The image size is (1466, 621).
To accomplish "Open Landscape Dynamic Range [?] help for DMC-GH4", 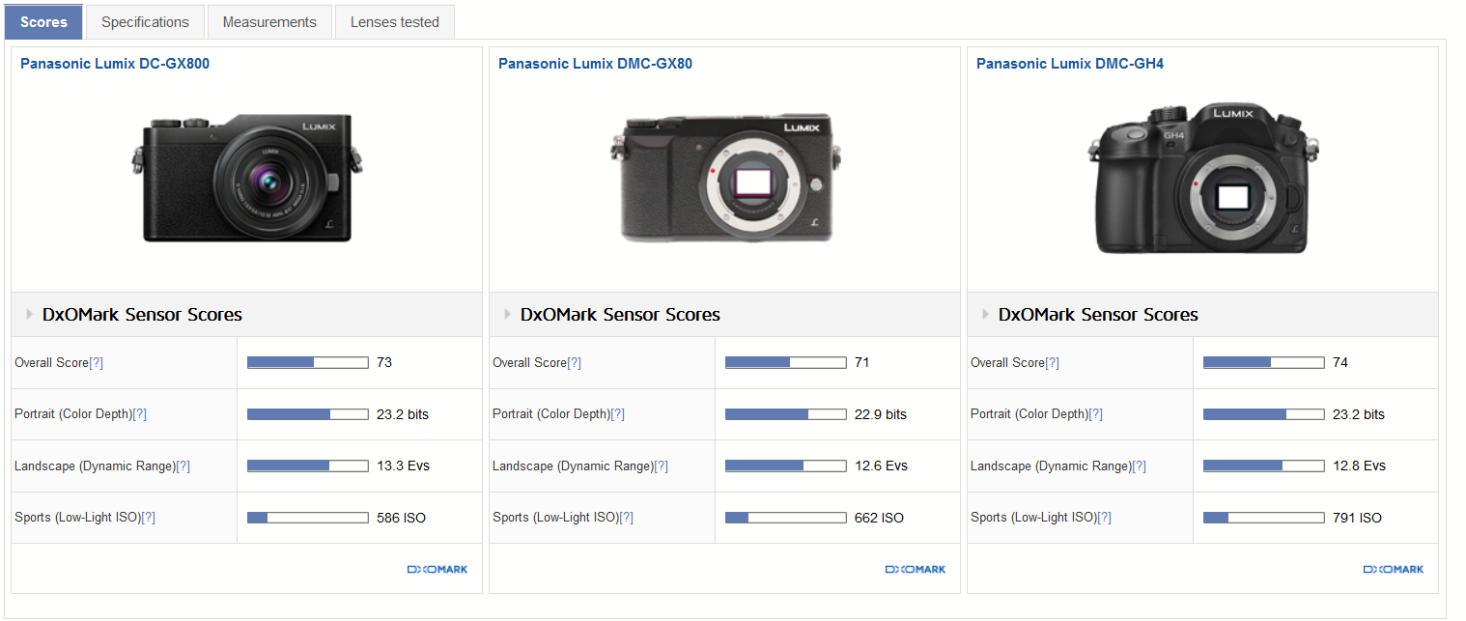I will (x=1139, y=466).
